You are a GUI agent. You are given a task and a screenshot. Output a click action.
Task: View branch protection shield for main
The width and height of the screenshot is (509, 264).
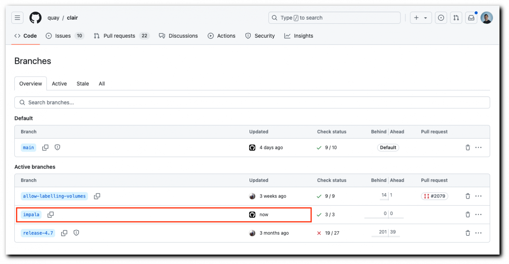[57, 147]
